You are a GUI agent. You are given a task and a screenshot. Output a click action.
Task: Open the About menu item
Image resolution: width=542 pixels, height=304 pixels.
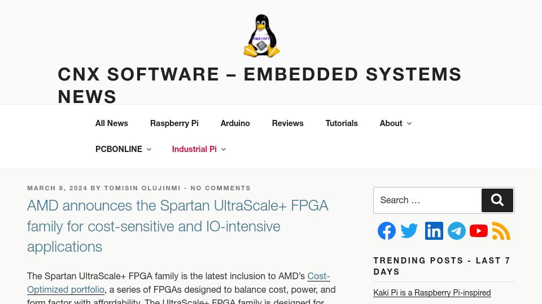391,123
